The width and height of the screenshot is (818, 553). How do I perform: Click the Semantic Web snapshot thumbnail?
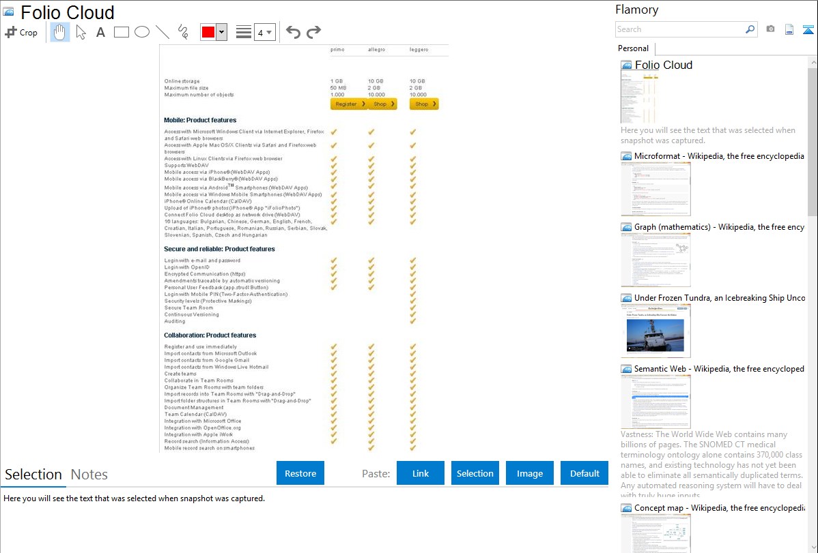pyautogui.click(x=655, y=402)
